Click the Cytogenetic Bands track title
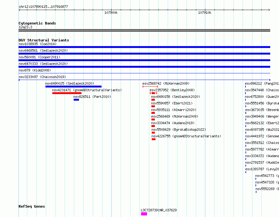This screenshot has height=217, width=279. pyautogui.click(x=37, y=23)
